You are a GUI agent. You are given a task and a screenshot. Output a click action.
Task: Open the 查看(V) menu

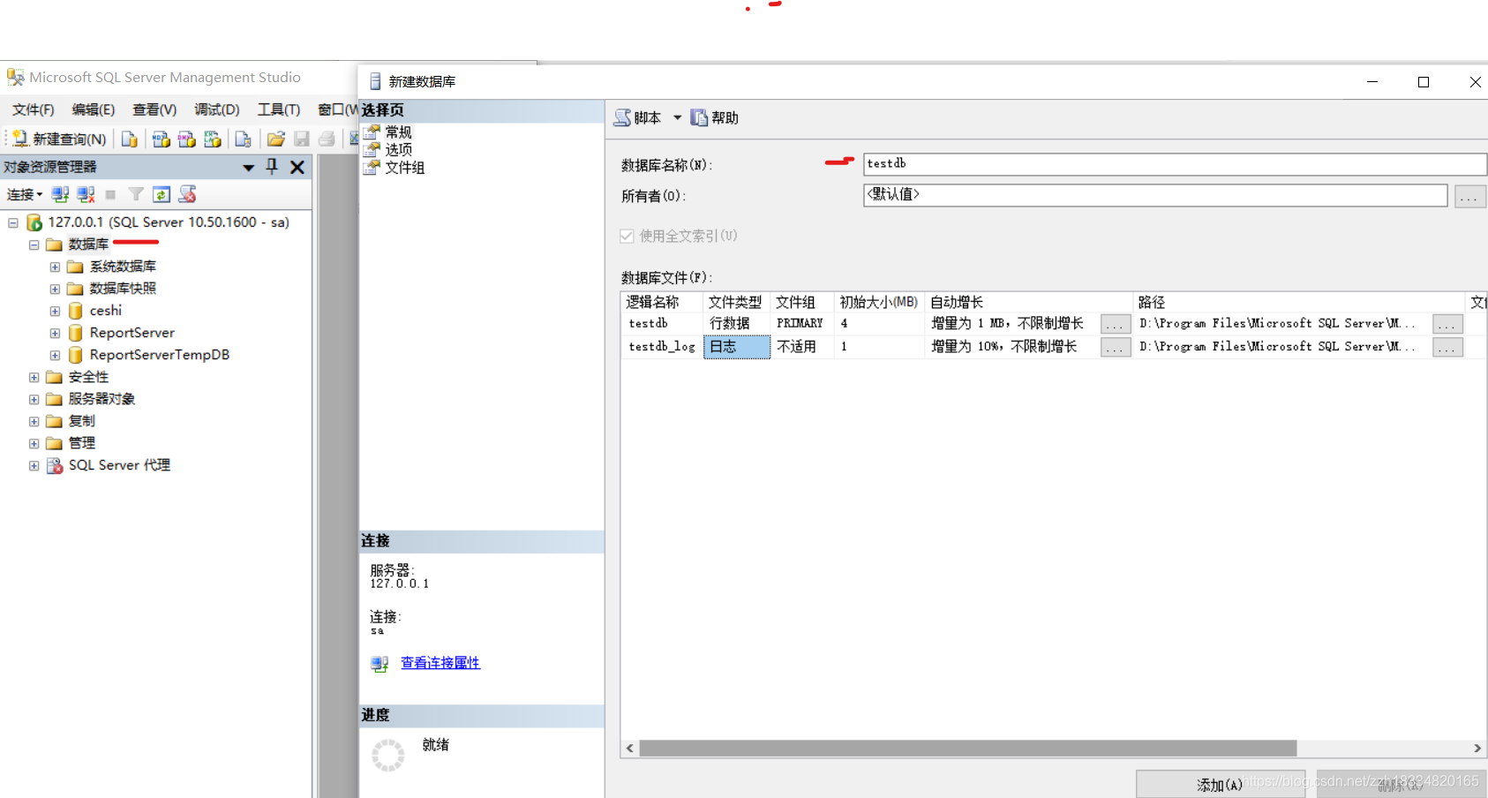click(154, 109)
